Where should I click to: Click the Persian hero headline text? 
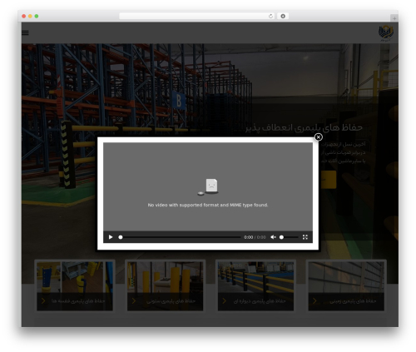click(x=304, y=127)
